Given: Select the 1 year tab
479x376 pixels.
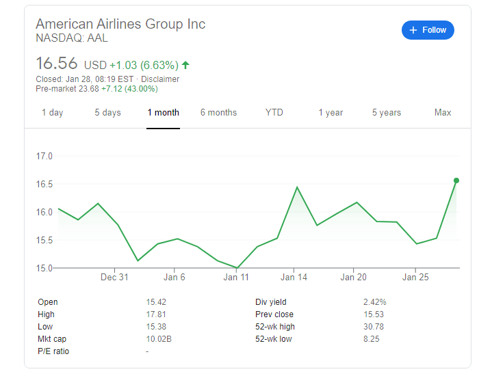Looking at the screenshot, I should [331, 112].
